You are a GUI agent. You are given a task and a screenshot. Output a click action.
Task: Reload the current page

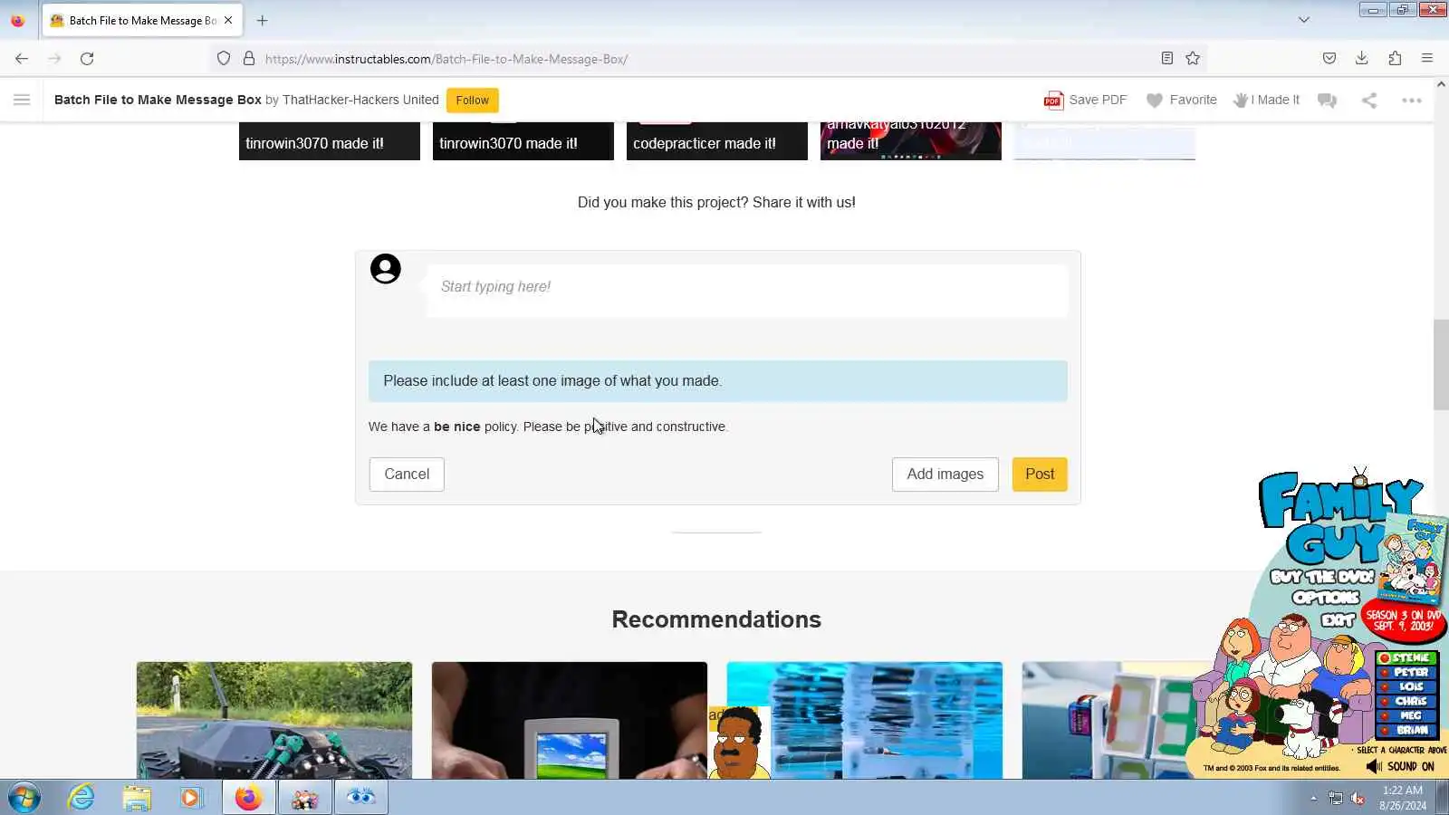coord(87,59)
